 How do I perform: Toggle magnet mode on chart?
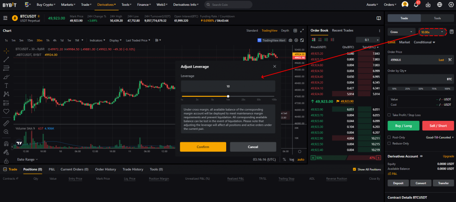click(x=6, y=144)
